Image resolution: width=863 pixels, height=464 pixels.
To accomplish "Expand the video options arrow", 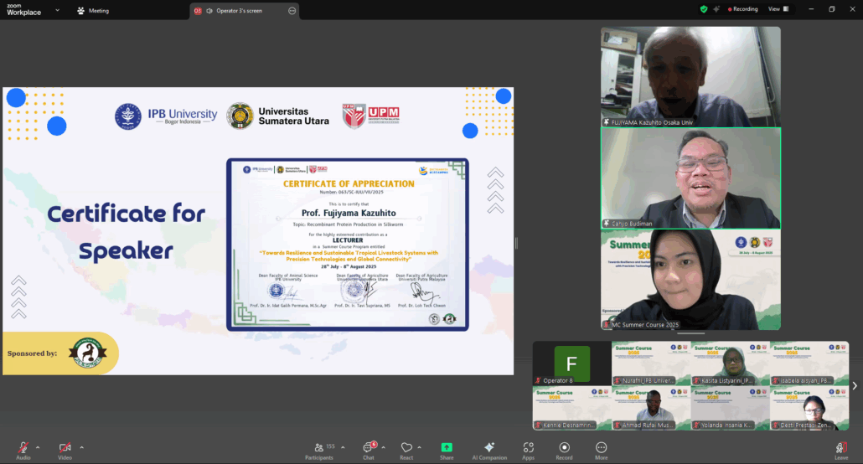I will coord(81,447).
